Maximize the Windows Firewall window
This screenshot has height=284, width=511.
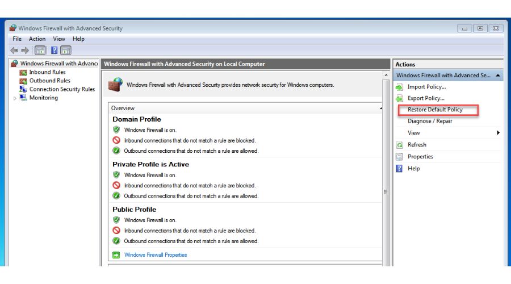[x=480, y=28]
